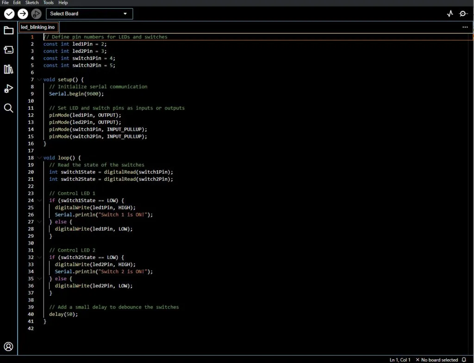
Task: Open the Serial Monitor icon
Action: coord(463,13)
